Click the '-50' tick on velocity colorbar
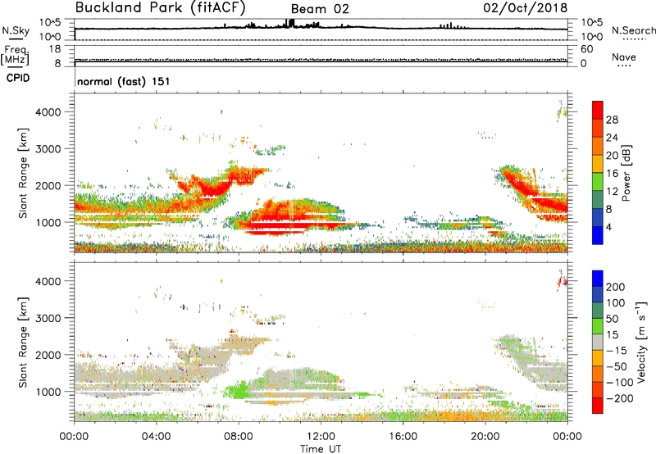656x454 pixels. pyautogui.click(x=617, y=366)
